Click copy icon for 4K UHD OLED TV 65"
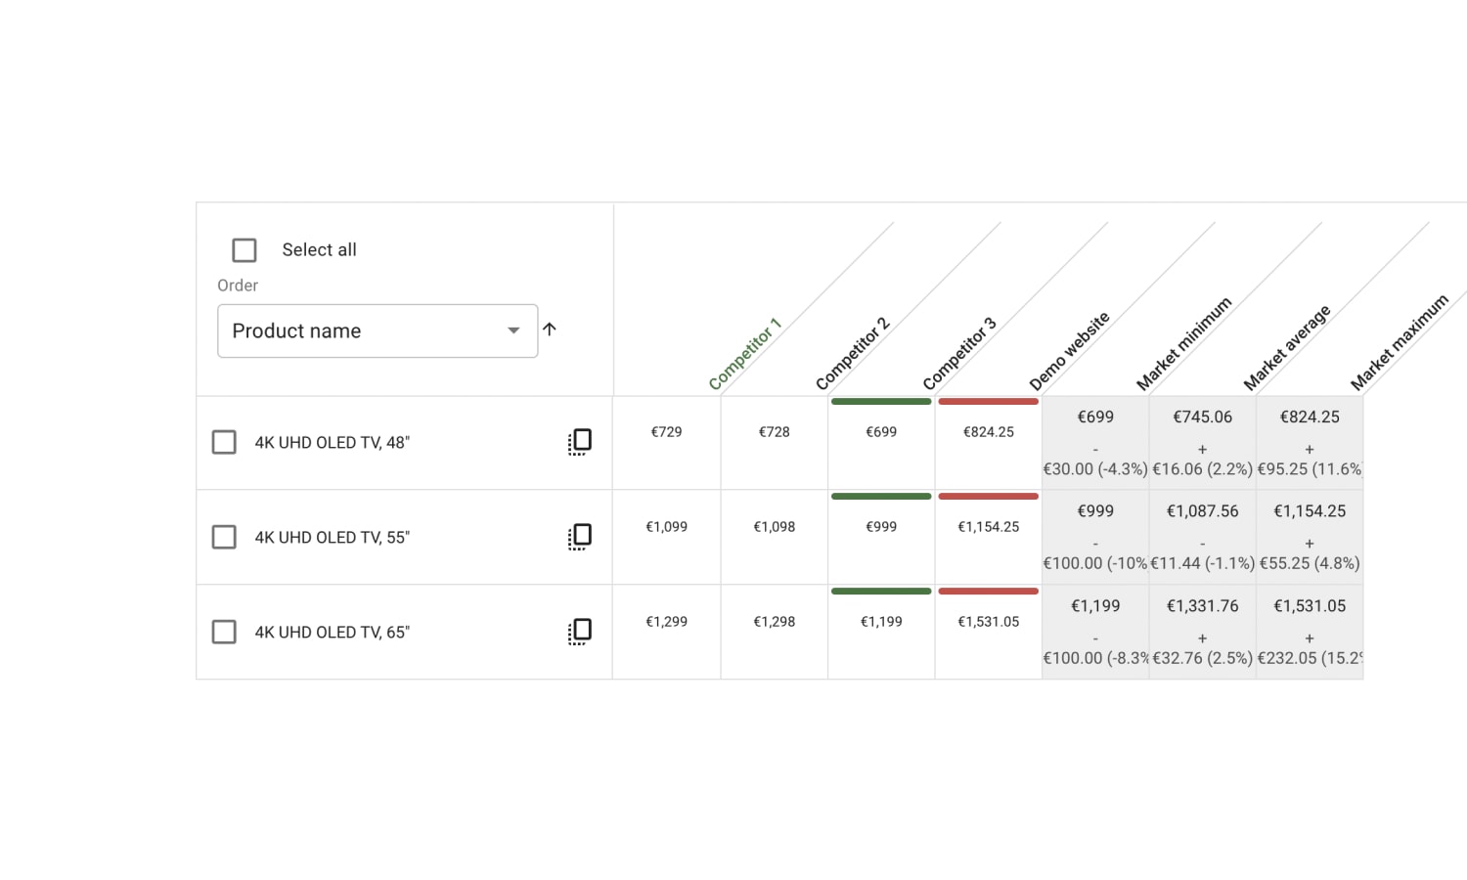Viewport: 1467px width, 880px height. (580, 632)
